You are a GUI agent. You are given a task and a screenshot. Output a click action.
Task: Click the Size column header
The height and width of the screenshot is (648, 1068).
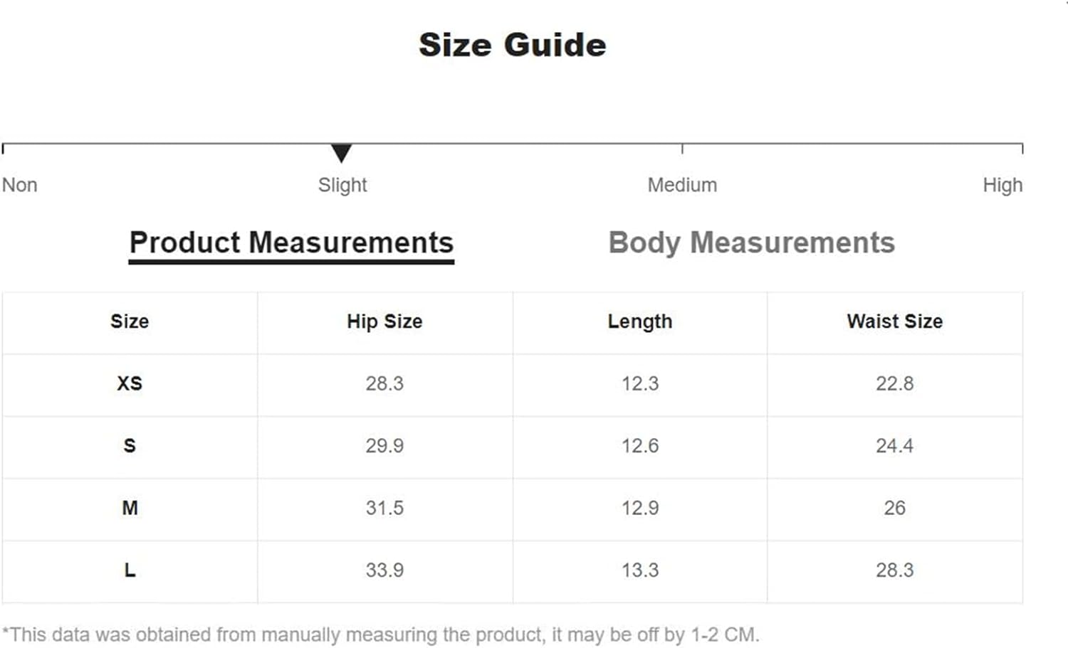click(x=130, y=322)
